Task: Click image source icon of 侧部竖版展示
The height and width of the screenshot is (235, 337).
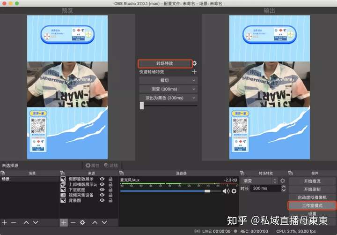Action: tap(63, 179)
